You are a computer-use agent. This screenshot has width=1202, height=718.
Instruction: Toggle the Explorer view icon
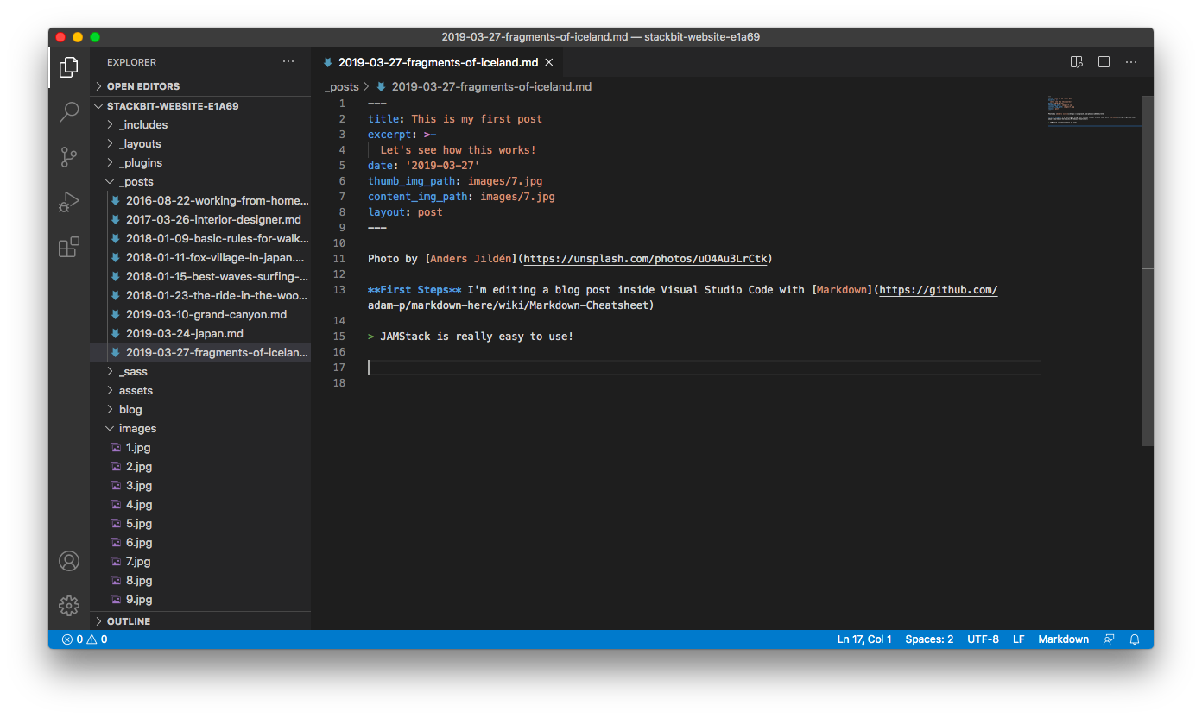coord(69,66)
